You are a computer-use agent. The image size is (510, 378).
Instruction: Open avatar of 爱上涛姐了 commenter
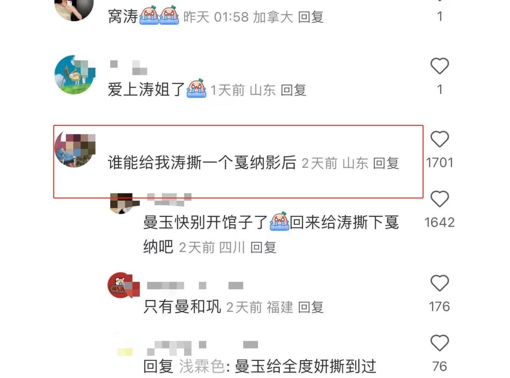coord(75,75)
